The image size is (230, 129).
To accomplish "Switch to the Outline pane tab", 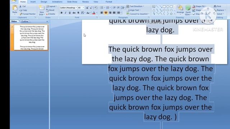I will [25, 21].
